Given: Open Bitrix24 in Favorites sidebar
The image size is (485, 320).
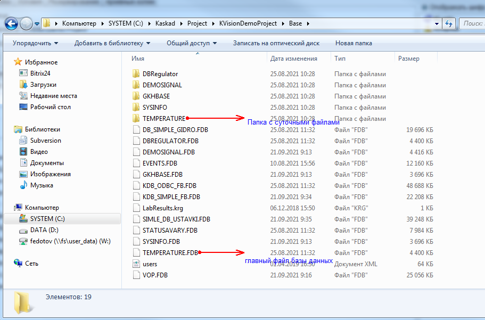Looking at the screenshot, I should pos(39,73).
